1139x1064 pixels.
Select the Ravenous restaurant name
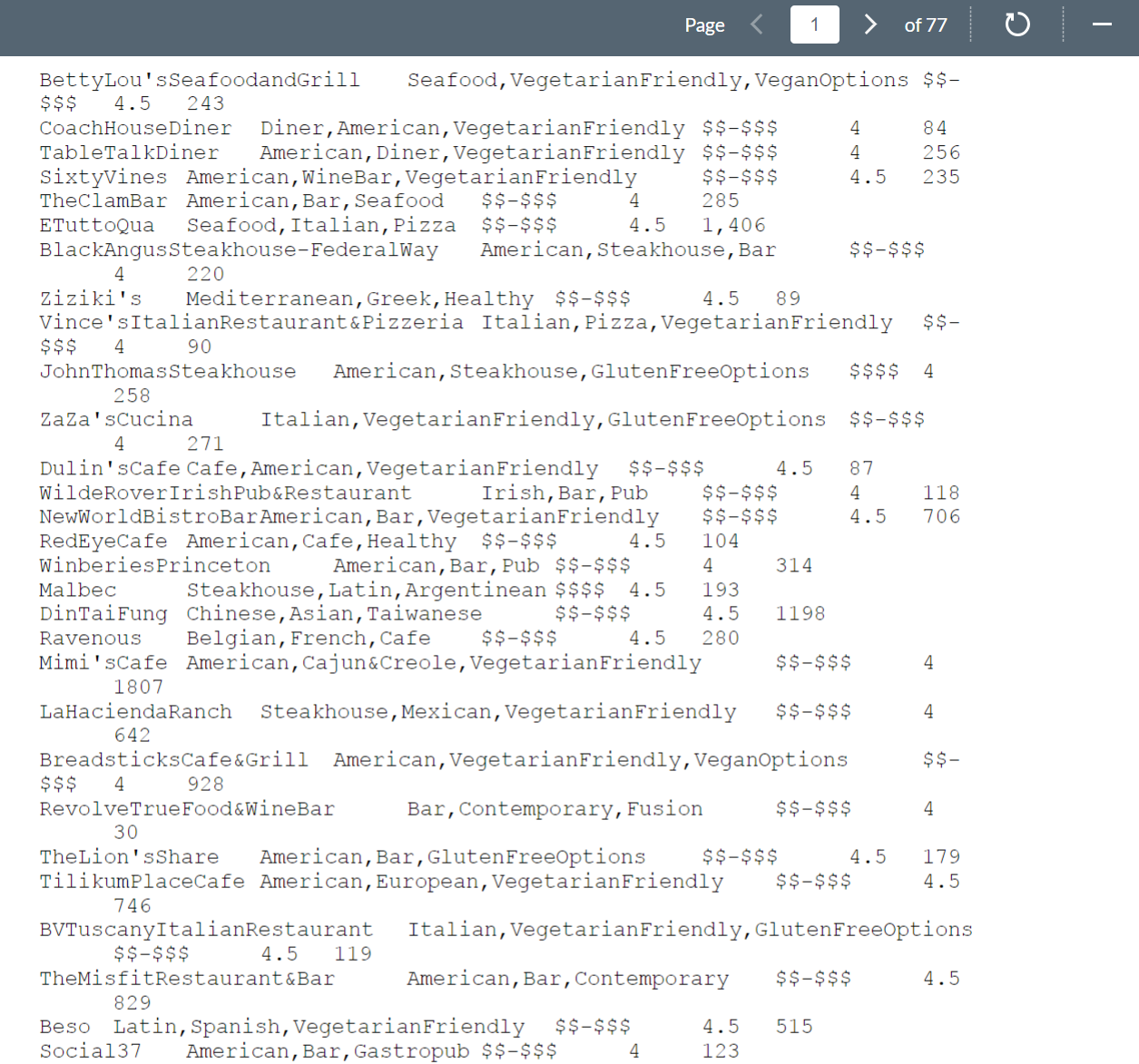point(90,638)
